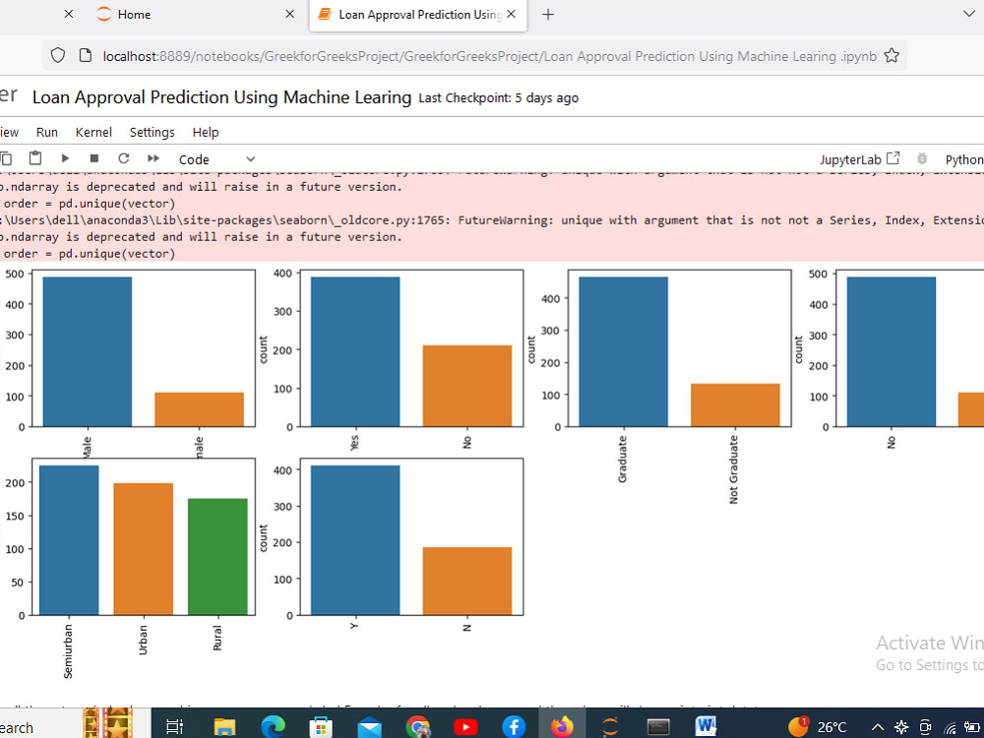Paste cell from clipboard icon
This screenshot has width=984, height=738.
34,157
